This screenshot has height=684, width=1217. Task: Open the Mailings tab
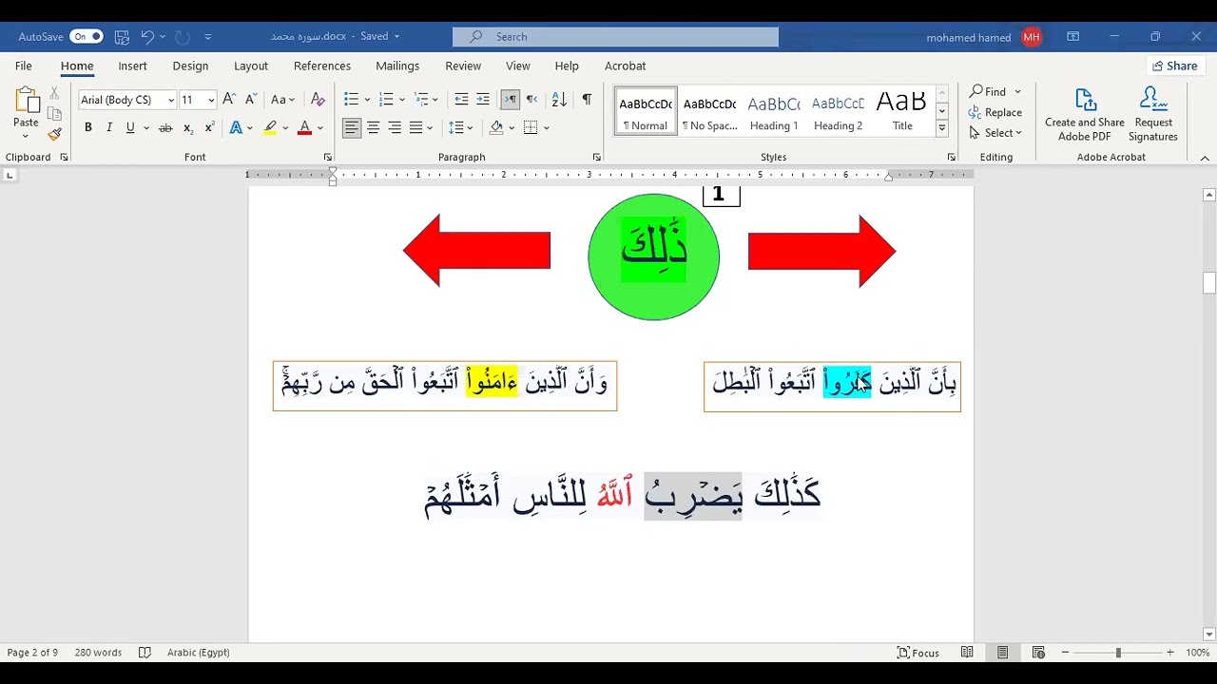[x=397, y=66]
